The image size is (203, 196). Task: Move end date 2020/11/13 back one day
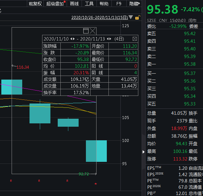[x=107, y=39]
